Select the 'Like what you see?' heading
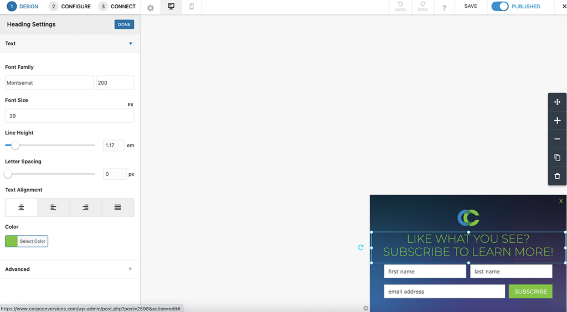Screen dimensions: 567x312 tap(468, 245)
